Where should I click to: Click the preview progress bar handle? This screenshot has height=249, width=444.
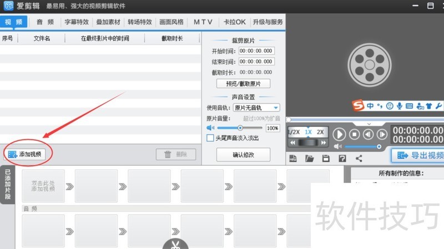(289, 120)
